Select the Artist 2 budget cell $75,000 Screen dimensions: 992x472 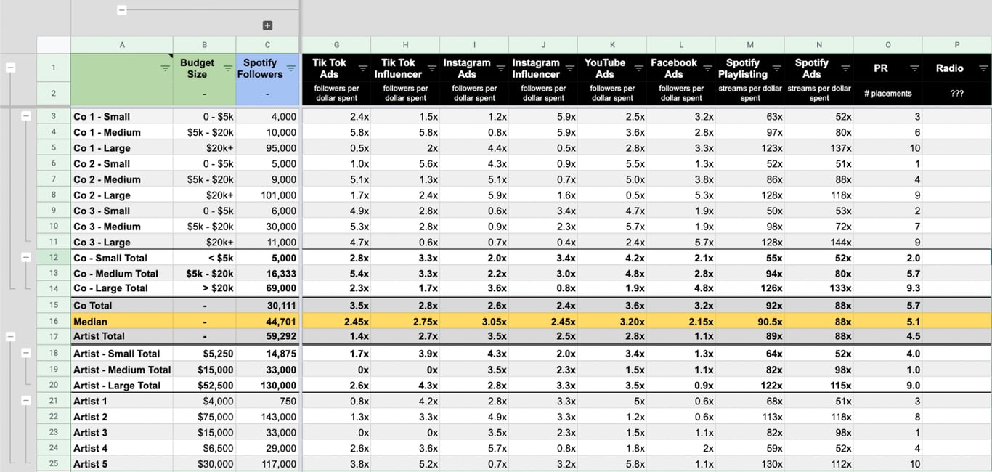(x=205, y=417)
